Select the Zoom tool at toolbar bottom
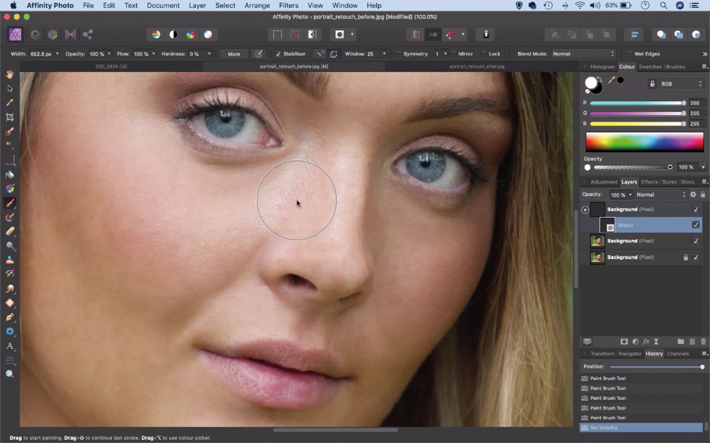The height and width of the screenshot is (443, 710). pyautogui.click(x=9, y=373)
